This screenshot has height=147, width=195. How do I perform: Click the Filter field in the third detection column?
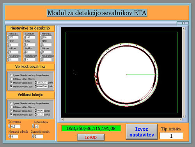click(x=47, y=45)
